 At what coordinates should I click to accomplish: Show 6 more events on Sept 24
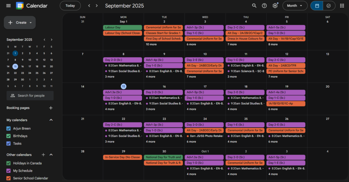(x=191, y=142)
